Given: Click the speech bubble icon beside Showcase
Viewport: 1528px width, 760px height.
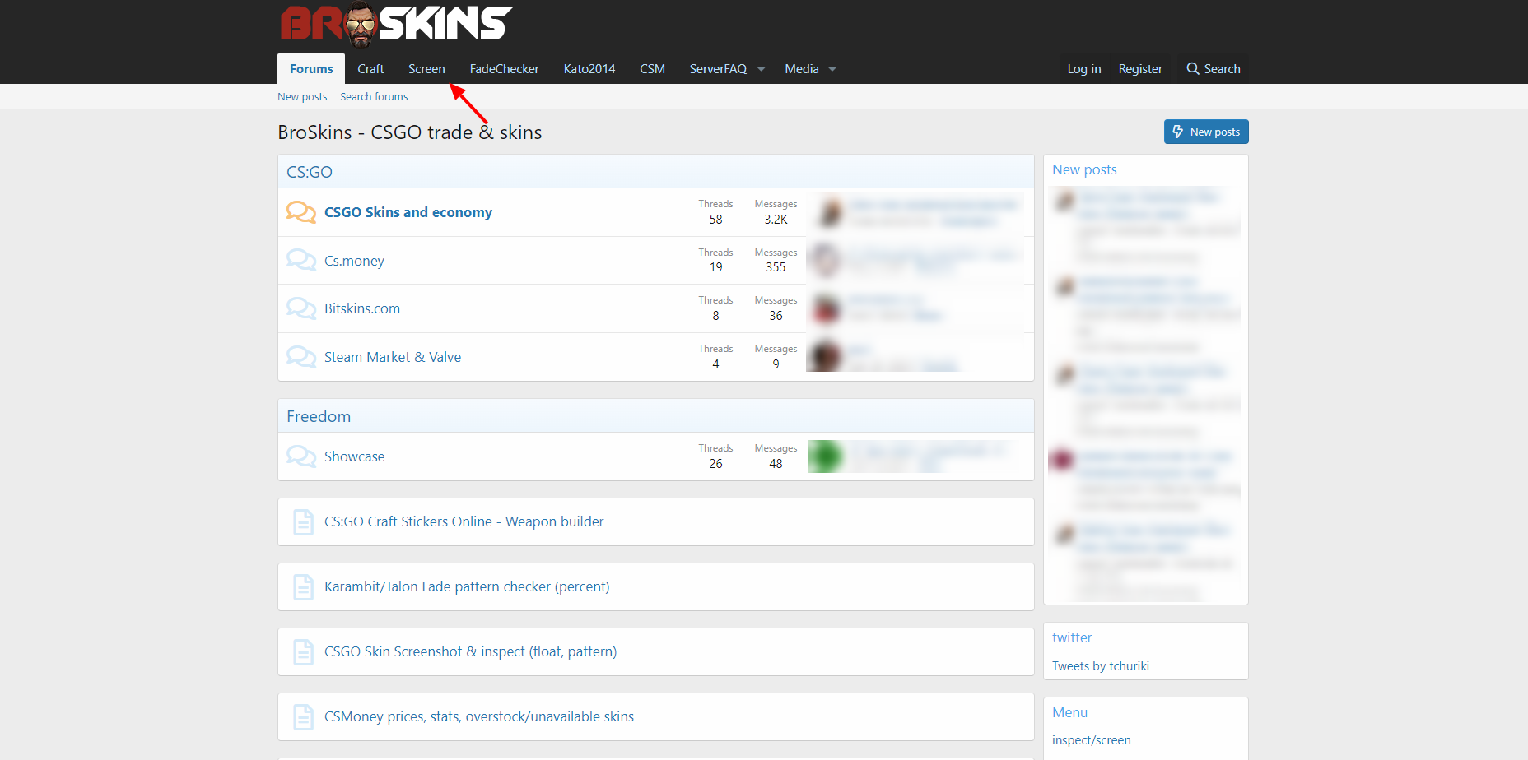Looking at the screenshot, I should pyautogui.click(x=301, y=456).
